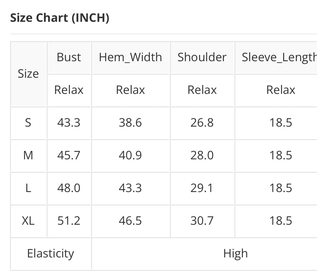The width and height of the screenshot is (327, 277).
Task: Select the S size row label
Action: coord(28,123)
